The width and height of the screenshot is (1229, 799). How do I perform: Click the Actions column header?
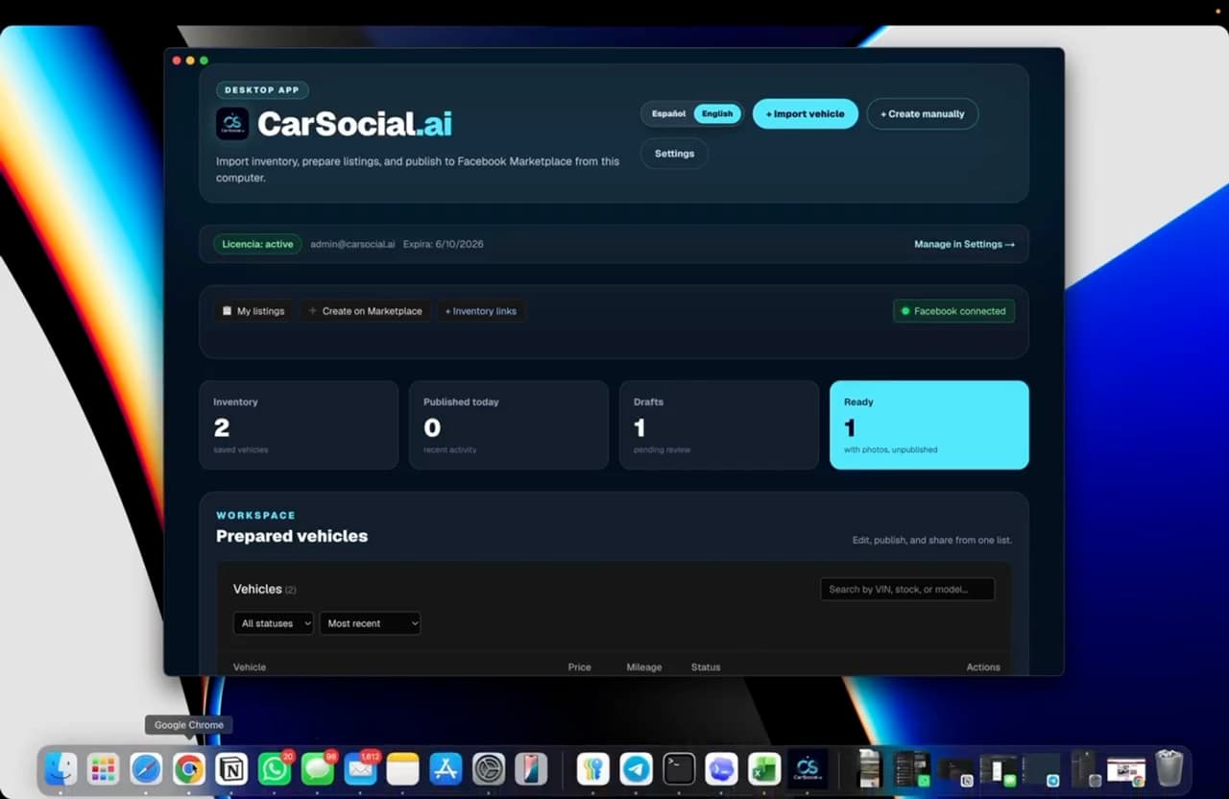pyautogui.click(x=983, y=666)
